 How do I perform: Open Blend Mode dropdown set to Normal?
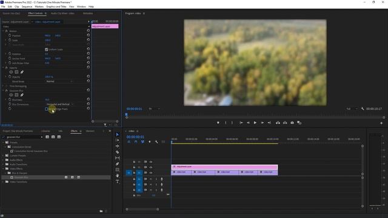59,81
